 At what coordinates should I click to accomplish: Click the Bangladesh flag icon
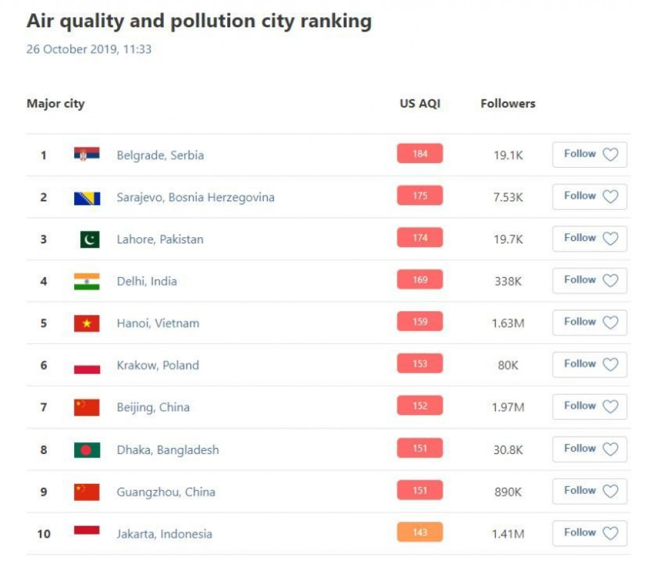click(x=87, y=450)
